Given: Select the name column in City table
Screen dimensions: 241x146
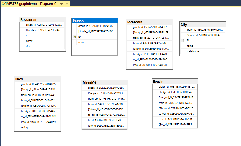Looking at the screenshot, I should [x=190, y=46].
